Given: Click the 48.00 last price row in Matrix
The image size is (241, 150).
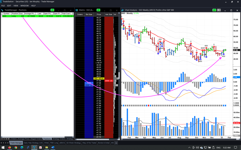Looking at the screenshot, I should pos(99,79).
